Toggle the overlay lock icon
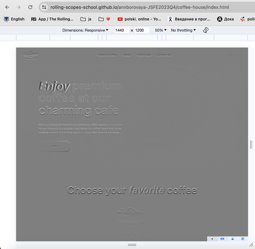This screenshot has height=249, width=255. pyautogui.click(x=233, y=239)
